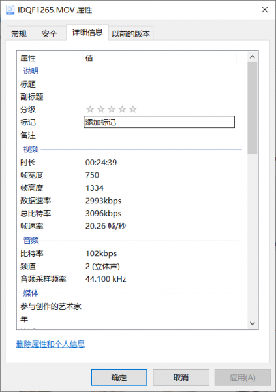Set rating to four stars
The width and height of the screenshot is (276, 392).
[x=122, y=109]
